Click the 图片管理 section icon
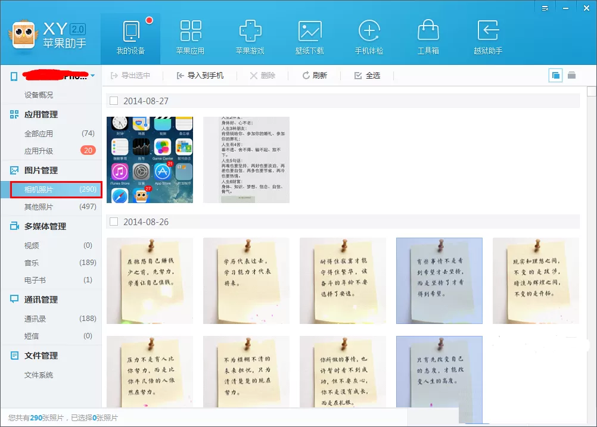This screenshot has width=597, height=427. [14, 170]
